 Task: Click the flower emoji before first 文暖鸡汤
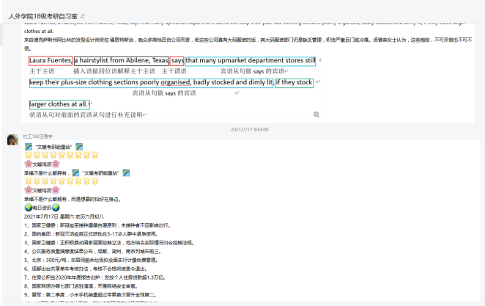click(x=28, y=164)
